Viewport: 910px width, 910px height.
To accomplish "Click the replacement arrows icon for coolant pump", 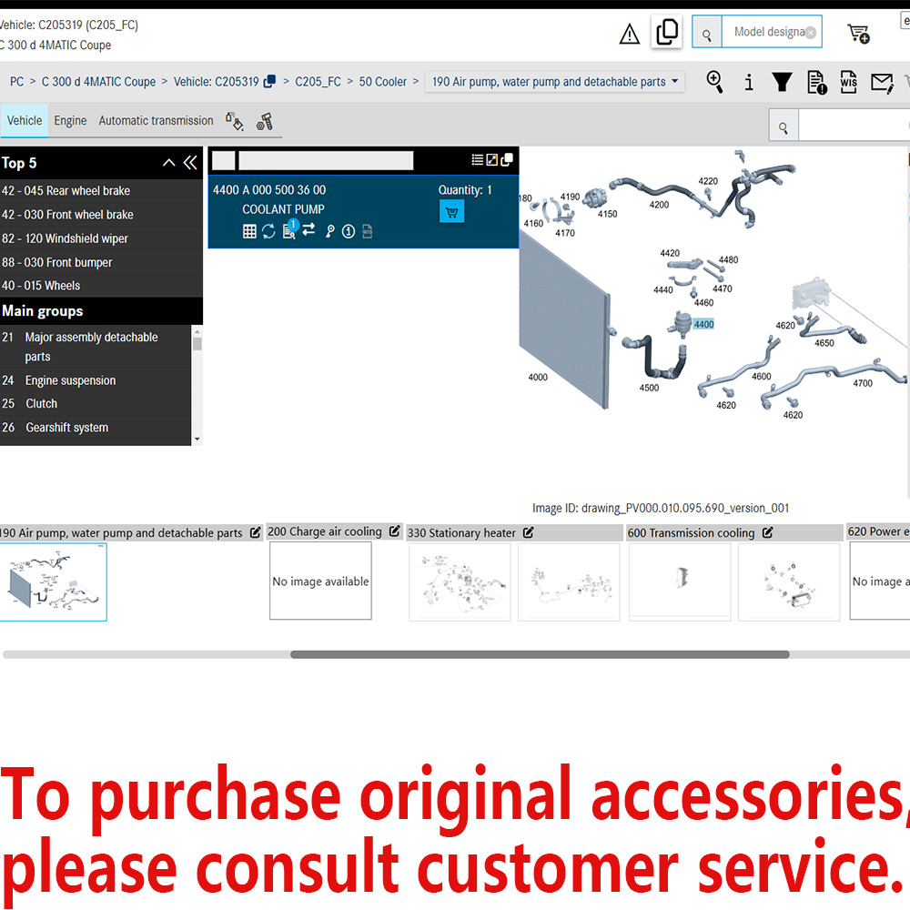I will click(308, 230).
